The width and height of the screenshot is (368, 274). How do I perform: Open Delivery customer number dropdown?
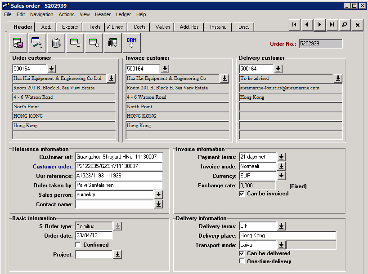pos(278,69)
